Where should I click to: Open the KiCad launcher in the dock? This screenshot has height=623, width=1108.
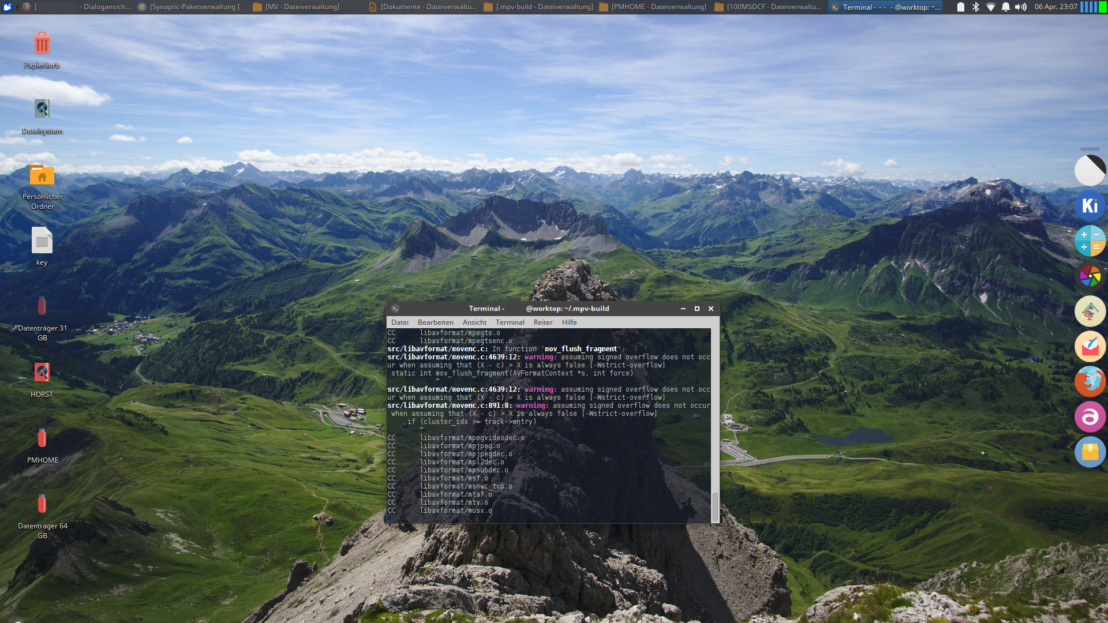pos(1090,206)
